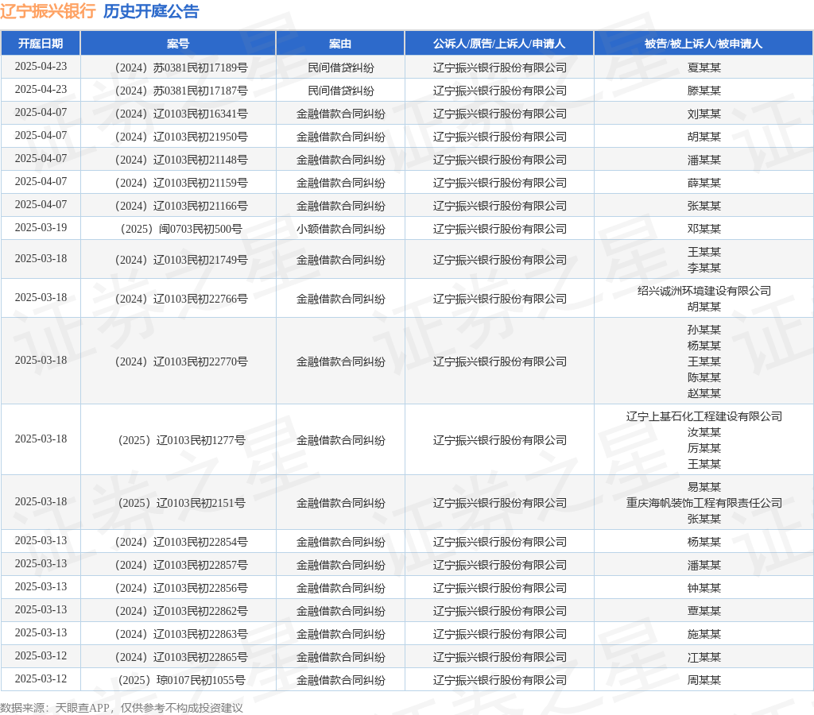Image resolution: width=814 pixels, height=715 pixels.
Task: Click case number (2025)辽0103民初2151号
Action: click(x=181, y=504)
